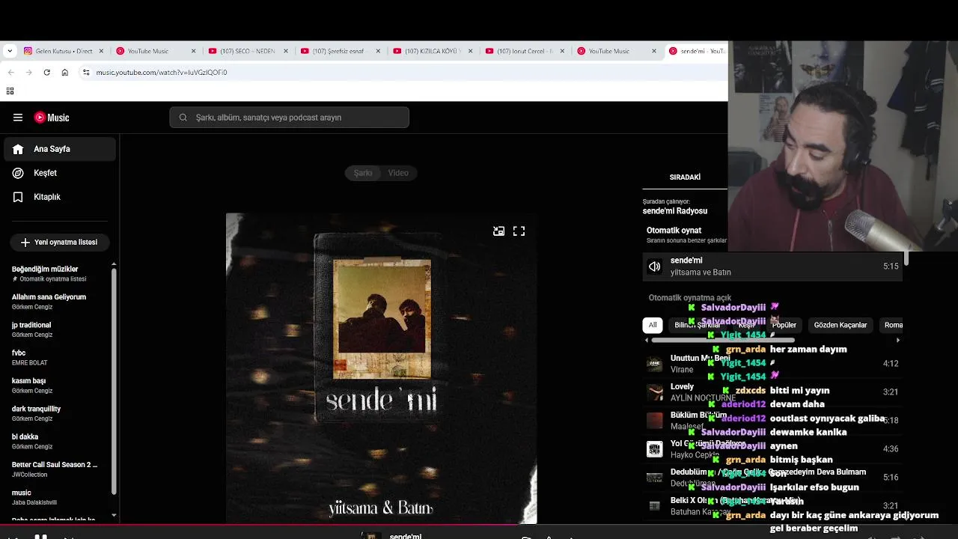958x539 pixels.
Task: Open the browser tab search dropdown
Action: (x=9, y=51)
